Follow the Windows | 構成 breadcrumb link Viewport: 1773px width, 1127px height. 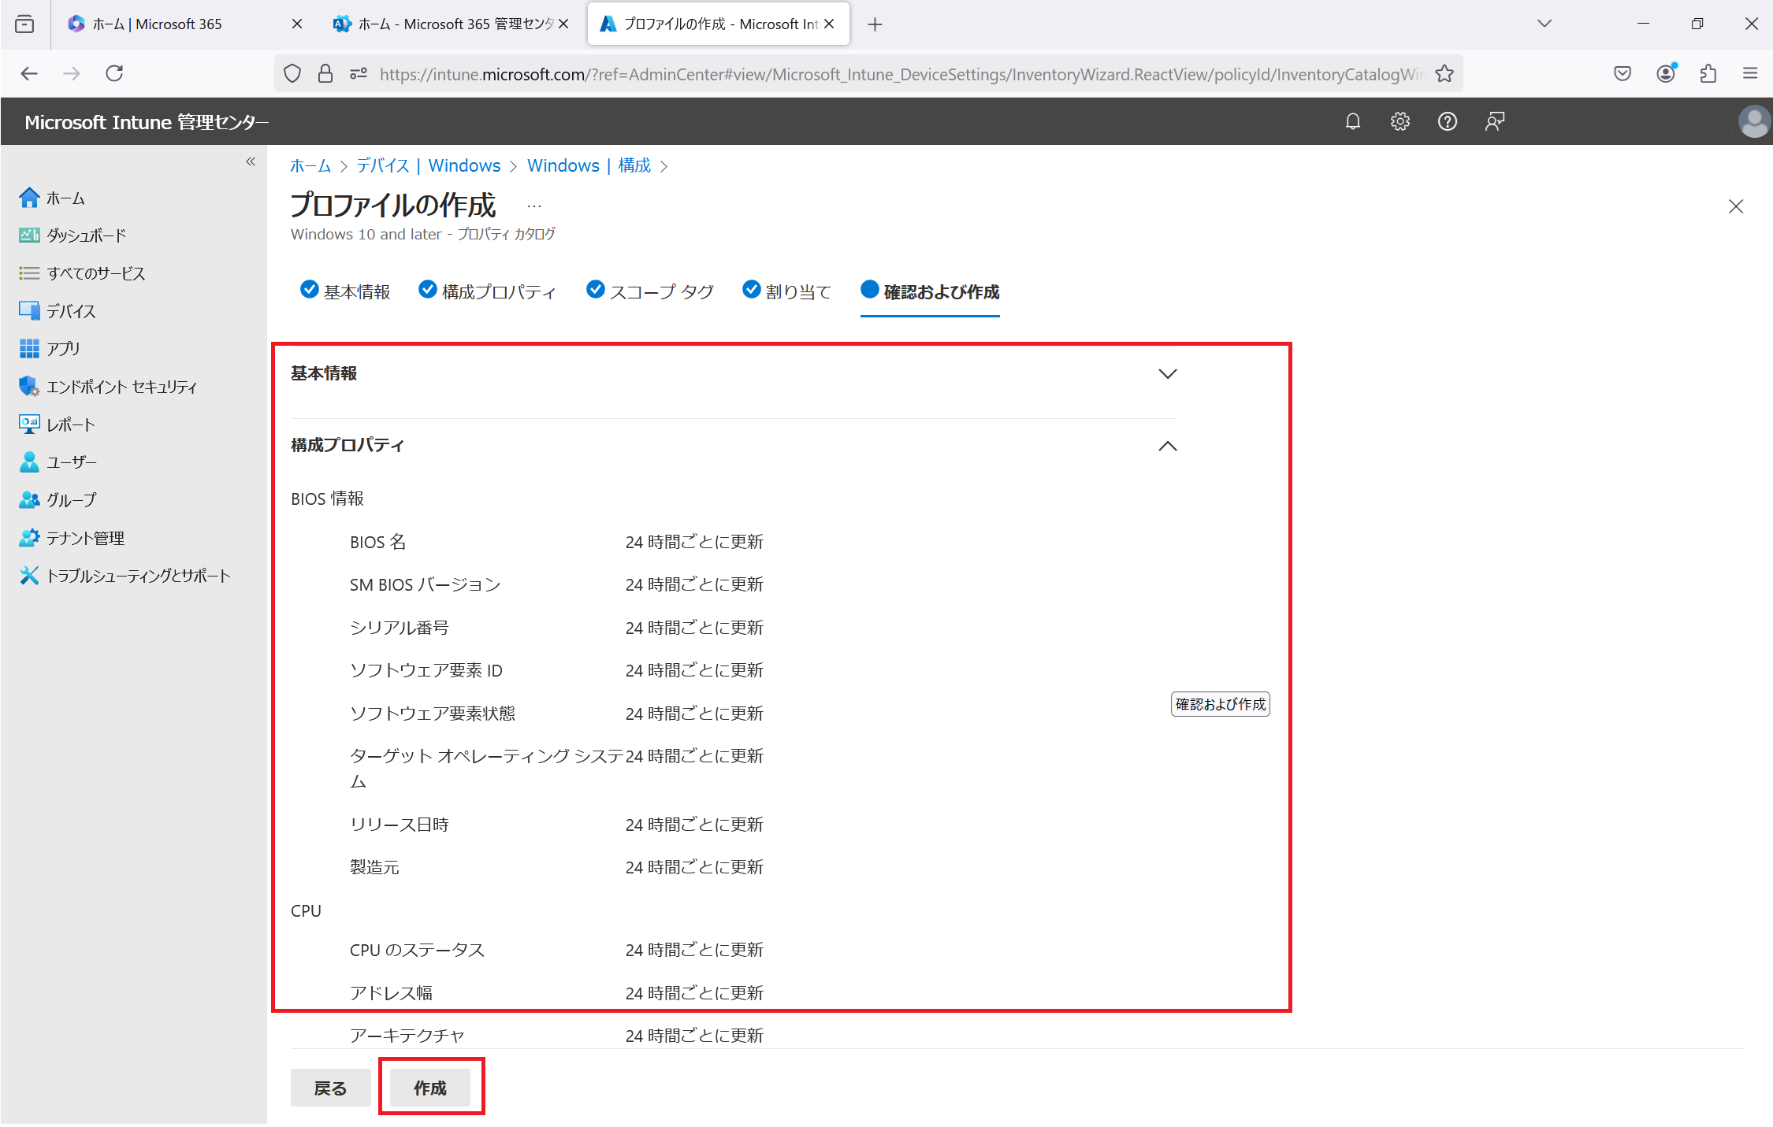(x=589, y=165)
